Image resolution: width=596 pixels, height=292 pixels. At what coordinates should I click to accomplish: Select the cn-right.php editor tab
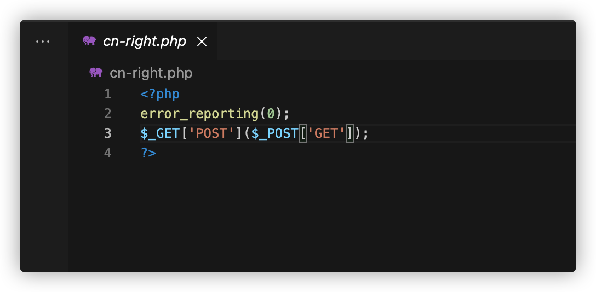point(145,42)
